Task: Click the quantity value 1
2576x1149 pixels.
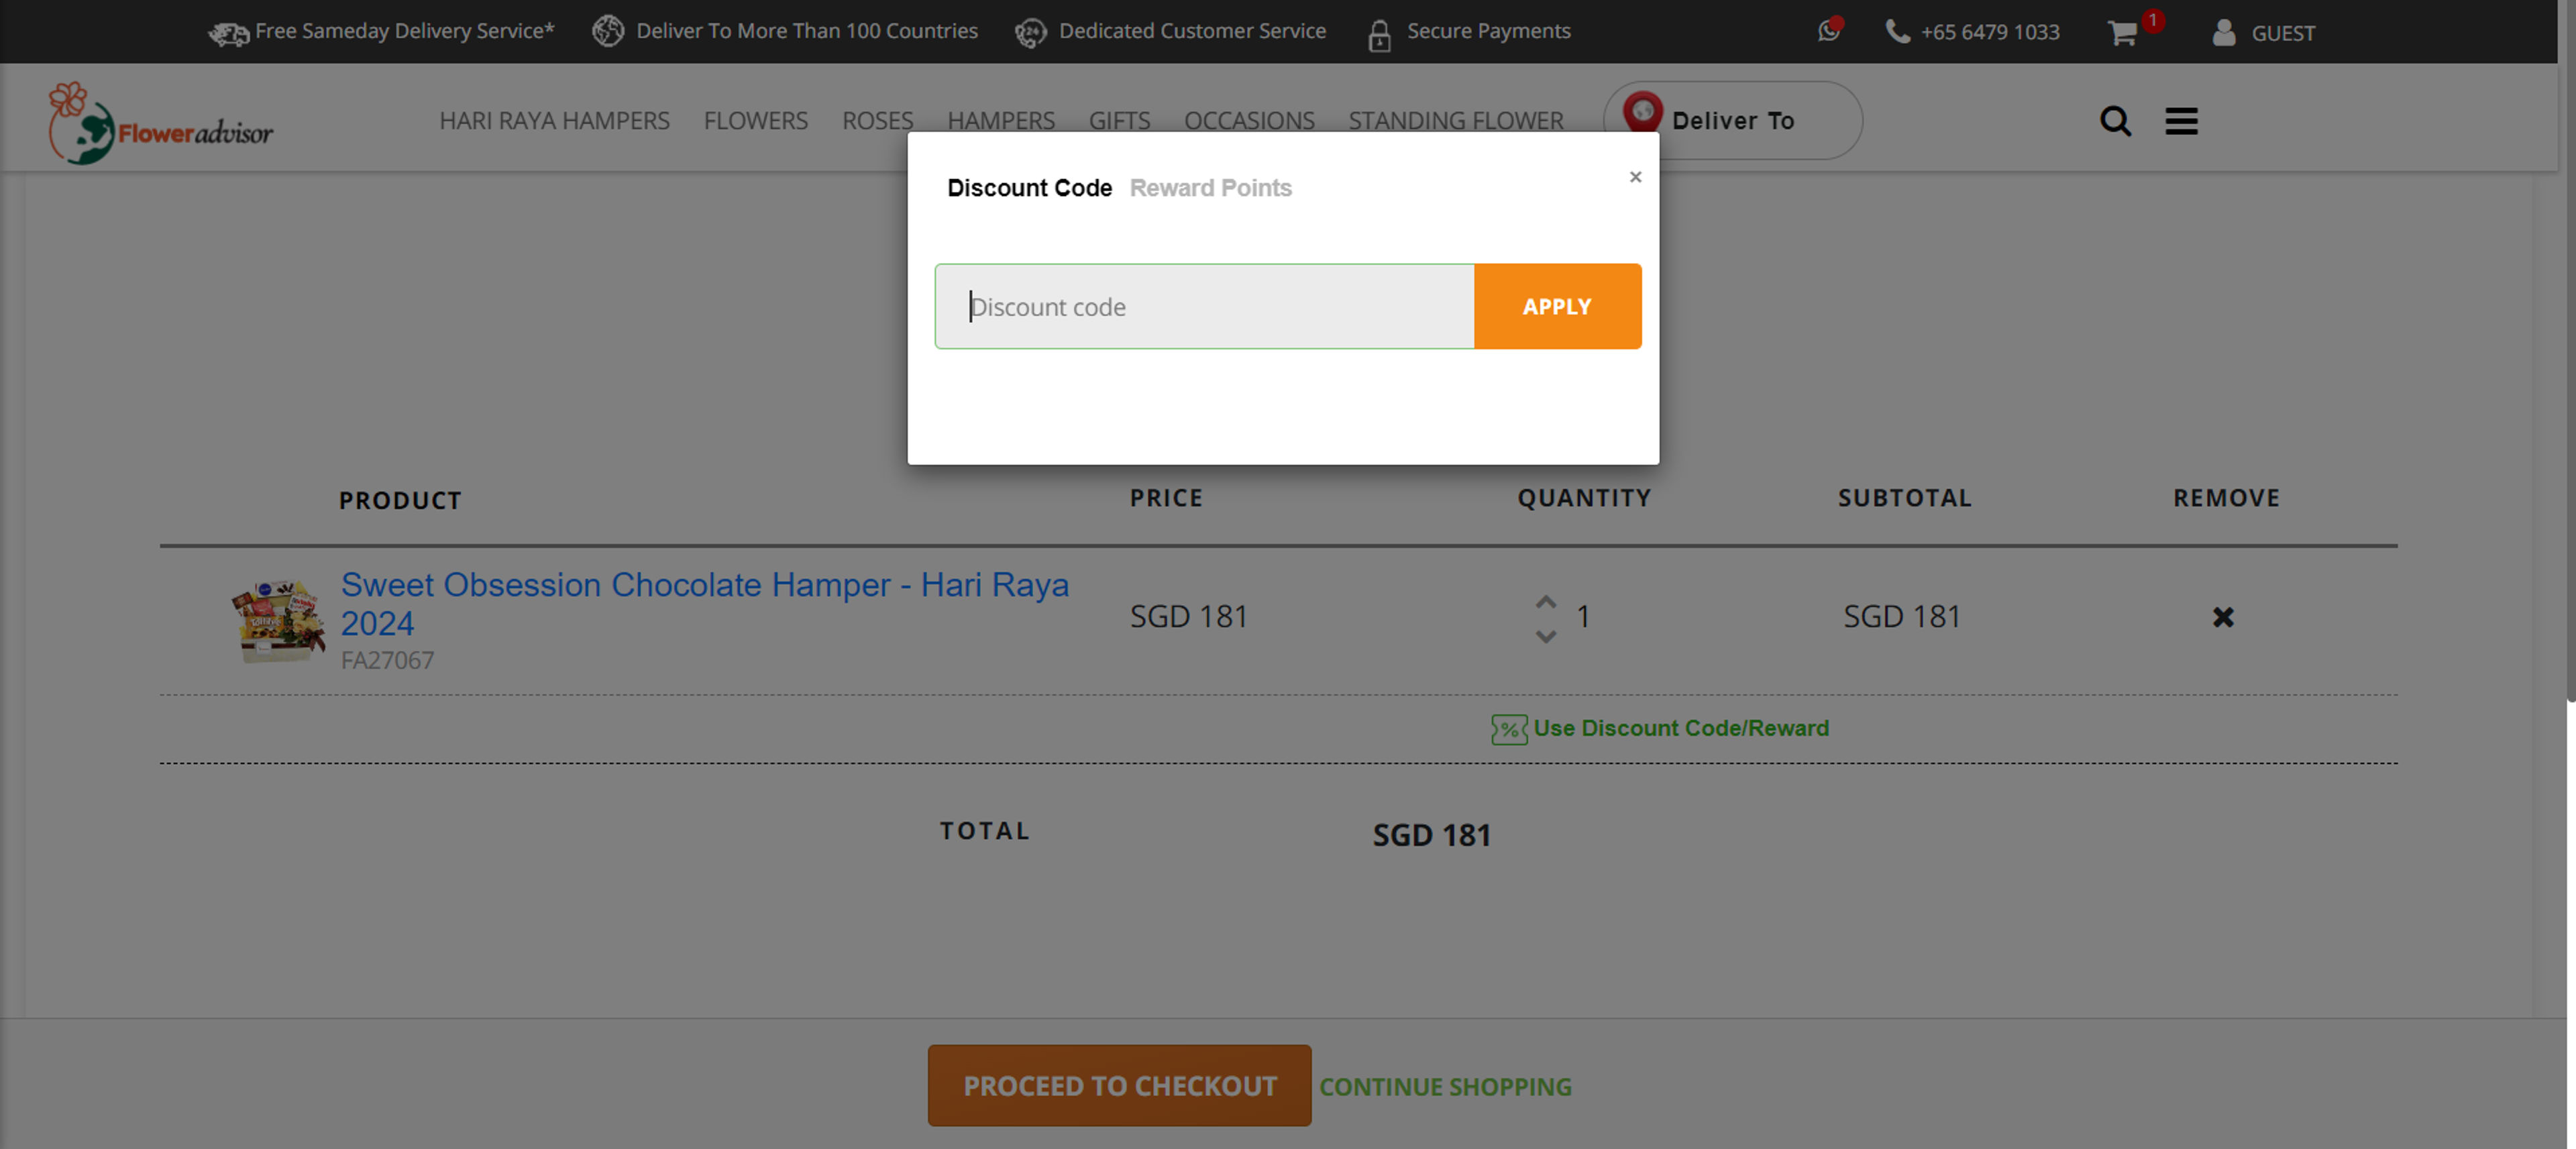Action: [1582, 617]
